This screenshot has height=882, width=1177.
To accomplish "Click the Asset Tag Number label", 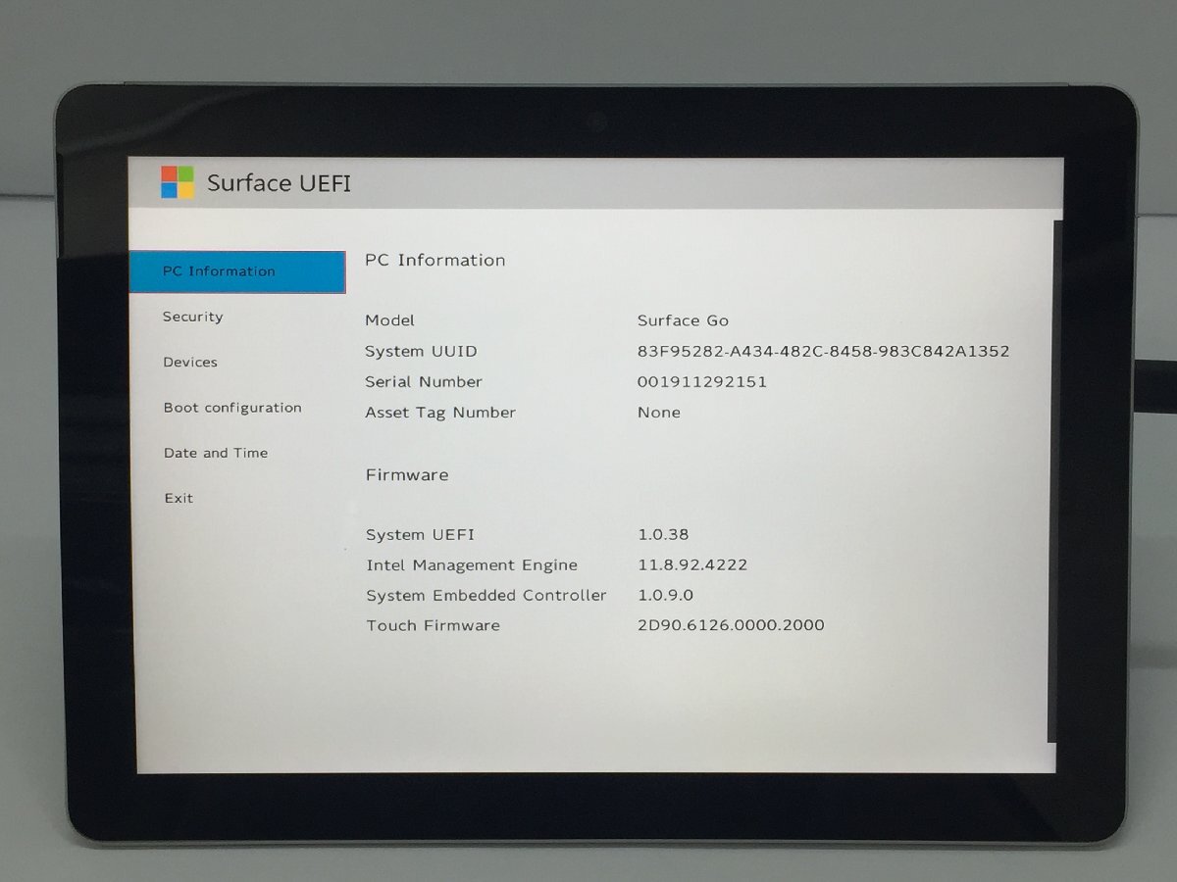I will pyautogui.click(x=440, y=413).
